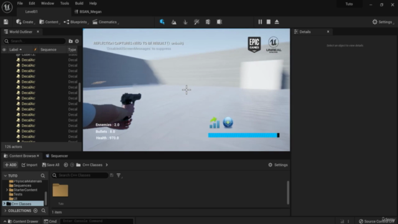The image size is (398, 224).
Task: Eject from the player controller
Action: 277,22
